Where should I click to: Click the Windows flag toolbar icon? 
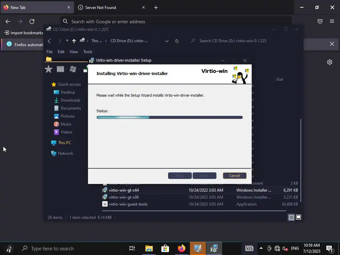click(73, 69)
